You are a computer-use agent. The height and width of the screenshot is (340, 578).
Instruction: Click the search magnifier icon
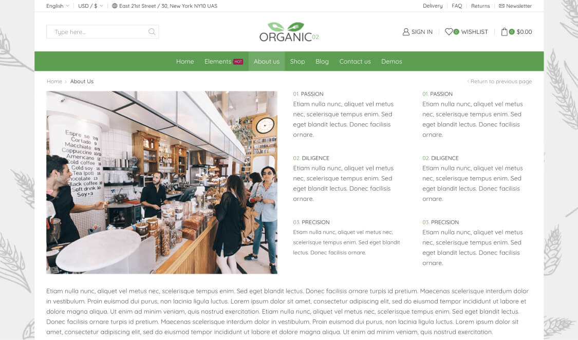click(x=152, y=32)
